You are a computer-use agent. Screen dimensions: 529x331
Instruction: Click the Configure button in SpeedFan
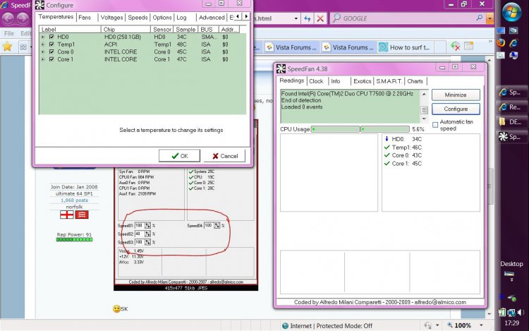click(x=456, y=109)
